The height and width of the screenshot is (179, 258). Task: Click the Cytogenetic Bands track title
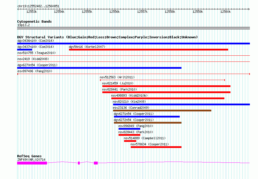point(34,21)
